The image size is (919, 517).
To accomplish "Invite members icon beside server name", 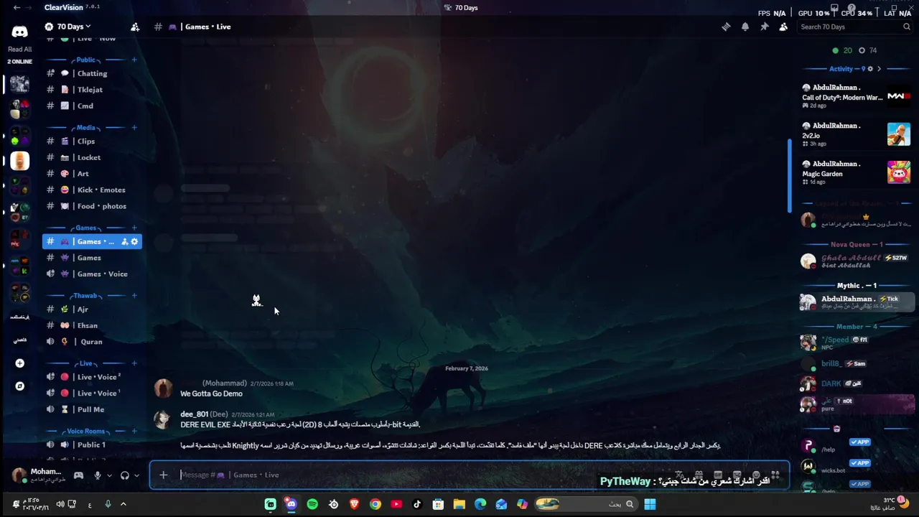I will [x=135, y=27].
